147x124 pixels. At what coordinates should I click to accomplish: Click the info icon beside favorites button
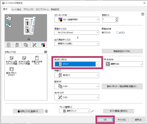pos(46,111)
